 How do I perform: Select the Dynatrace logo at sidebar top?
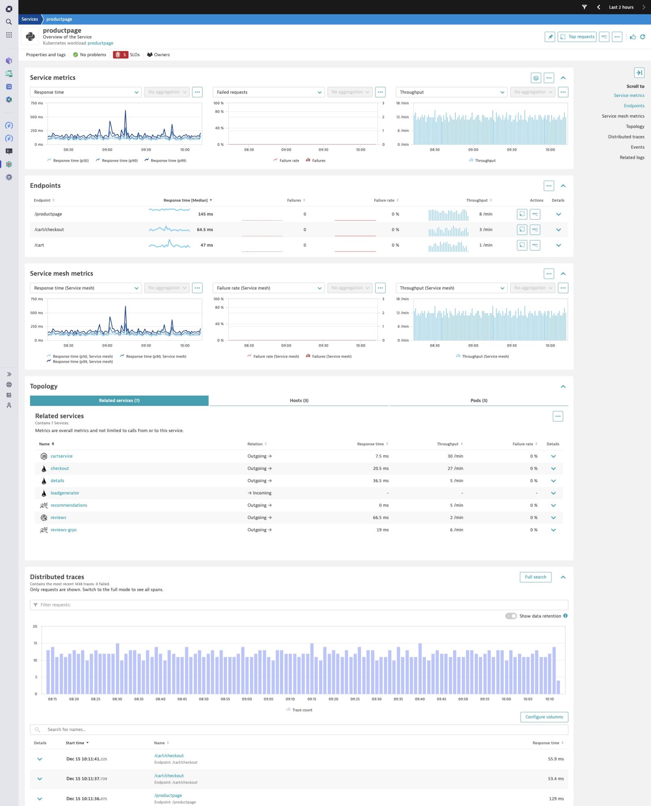(x=9, y=8)
